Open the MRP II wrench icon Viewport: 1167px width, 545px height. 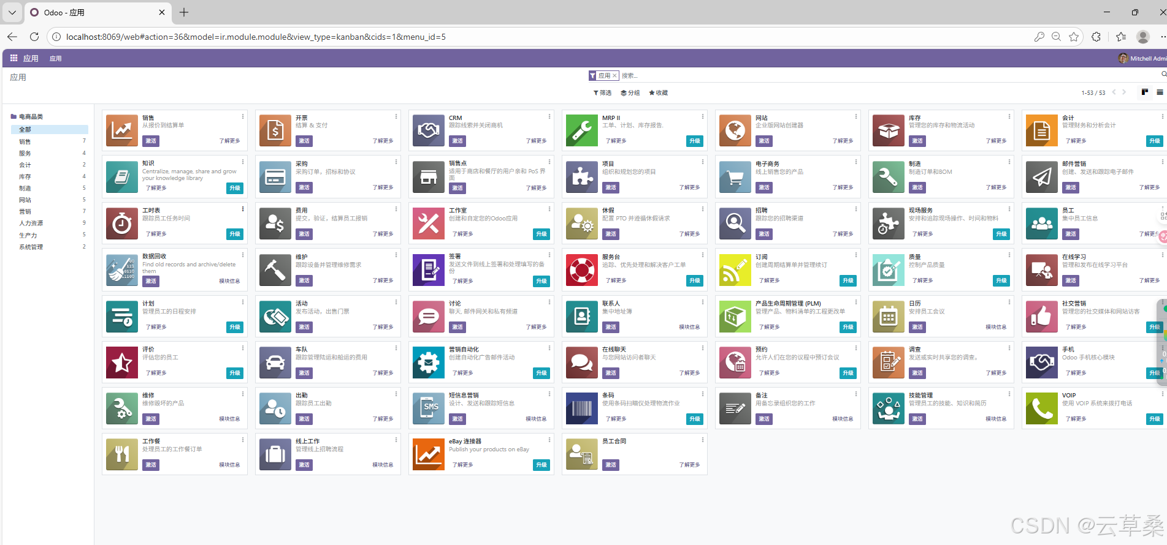tap(581, 130)
